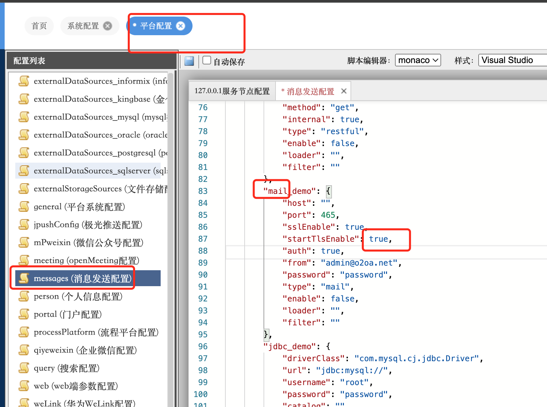The image size is (547, 407).
Task: Close the 平台配置 tab
Action: click(x=181, y=26)
